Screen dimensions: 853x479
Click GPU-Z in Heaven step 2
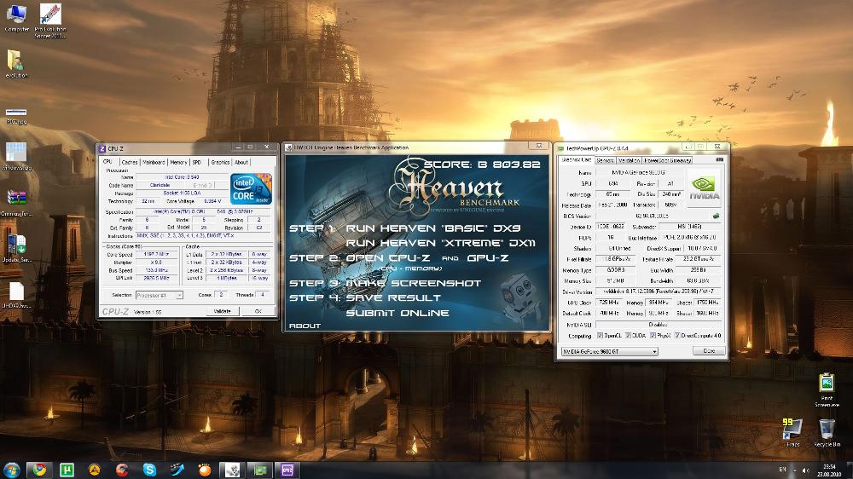(487, 257)
